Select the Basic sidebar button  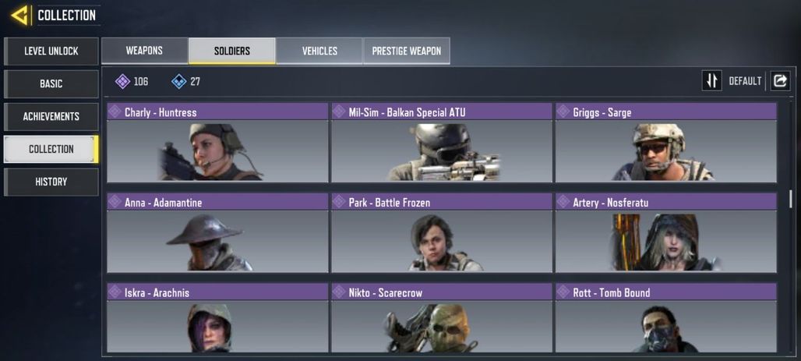pyautogui.click(x=51, y=84)
